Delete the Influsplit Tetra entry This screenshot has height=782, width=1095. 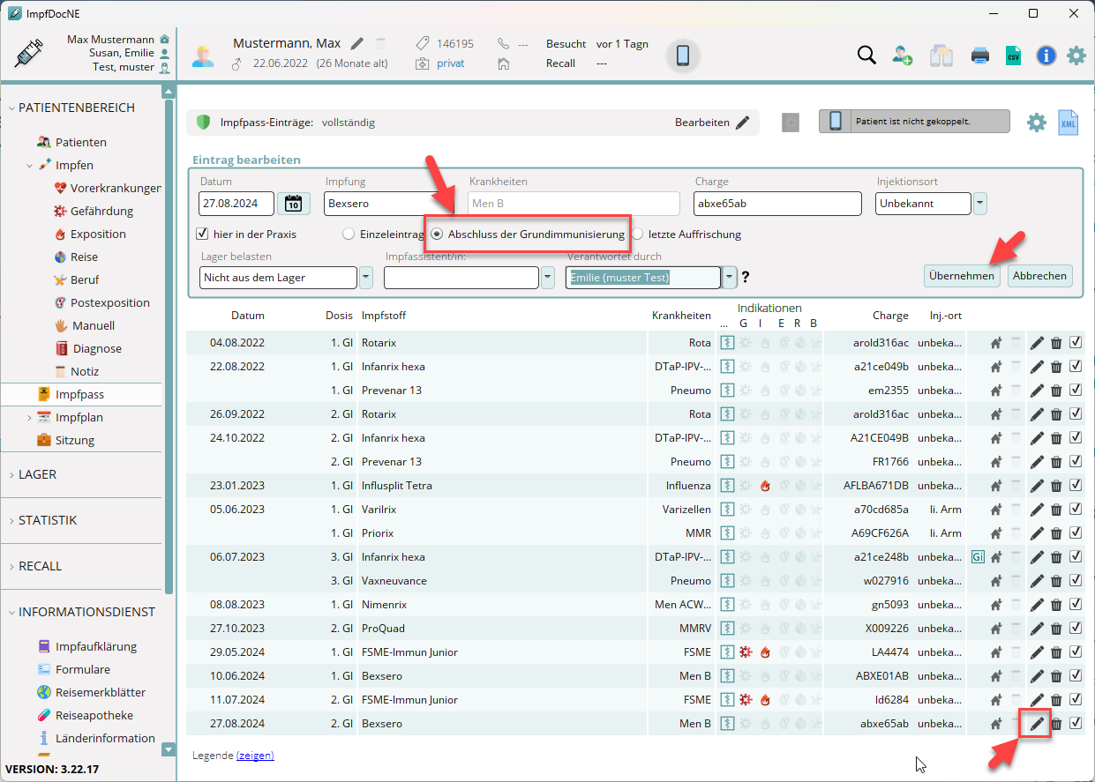pos(1056,486)
